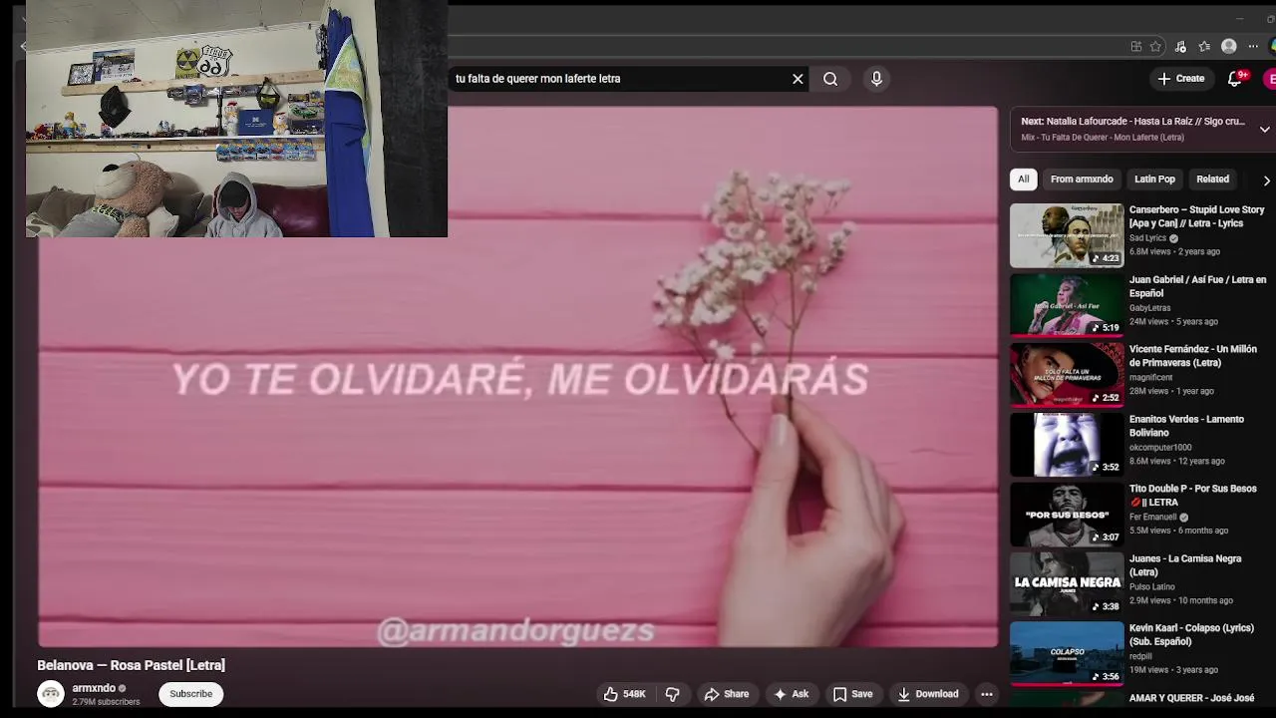The height and width of the screenshot is (718, 1276).
Task: Click title Kevin Kaarl - Colapso
Action: pyautogui.click(x=1191, y=635)
